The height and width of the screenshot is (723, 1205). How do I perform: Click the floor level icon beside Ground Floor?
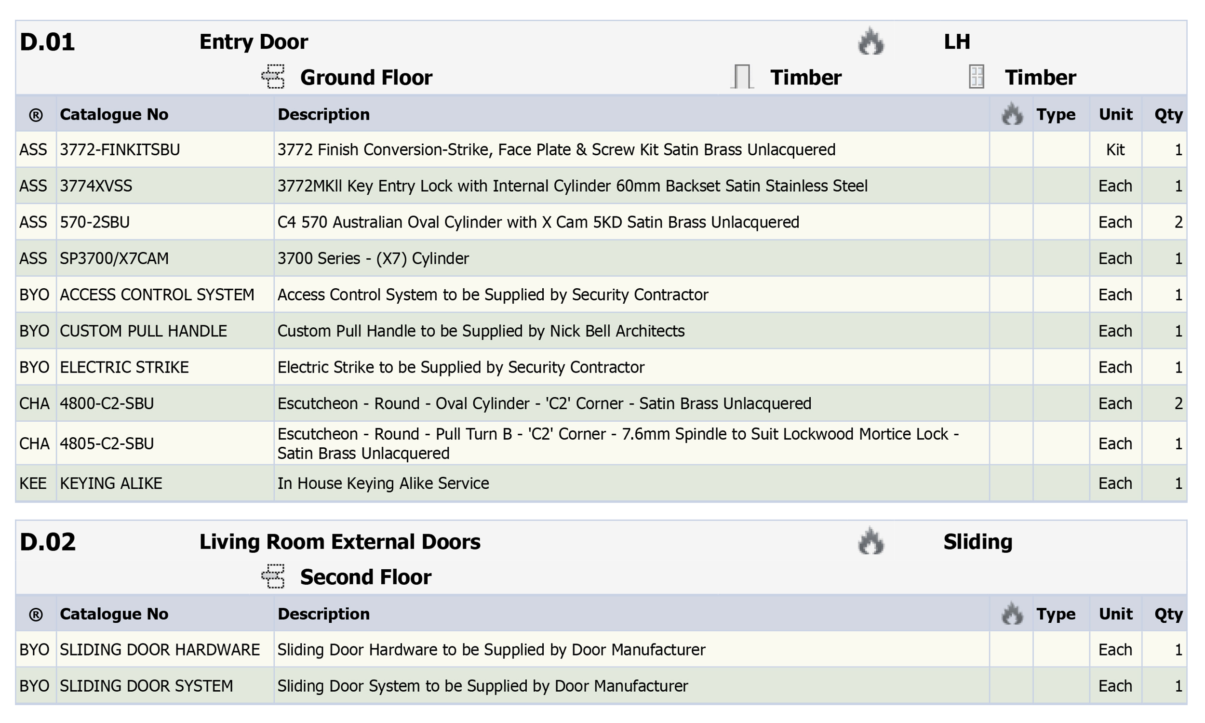(x=273, y=77)
